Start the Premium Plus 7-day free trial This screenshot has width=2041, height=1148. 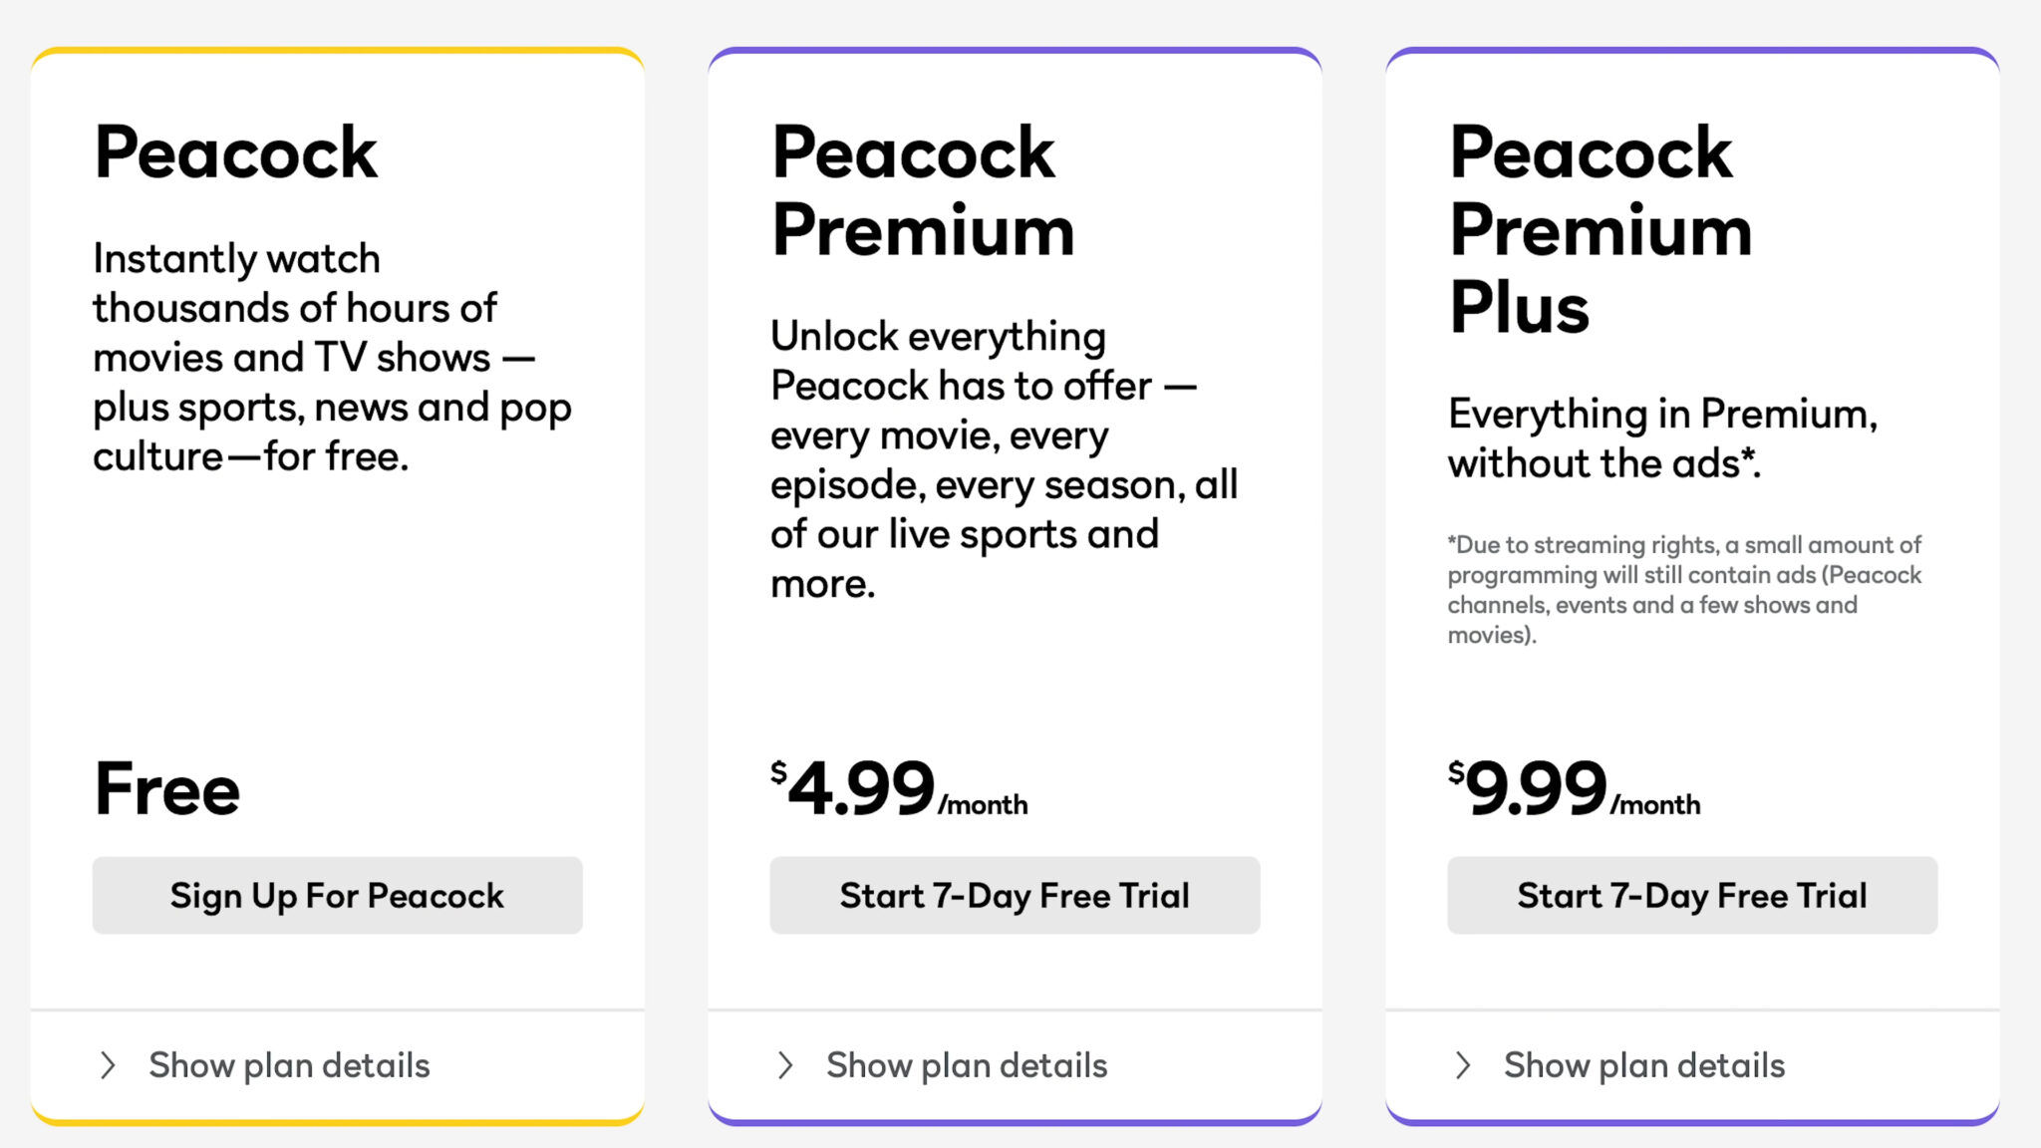(1690, 895)
